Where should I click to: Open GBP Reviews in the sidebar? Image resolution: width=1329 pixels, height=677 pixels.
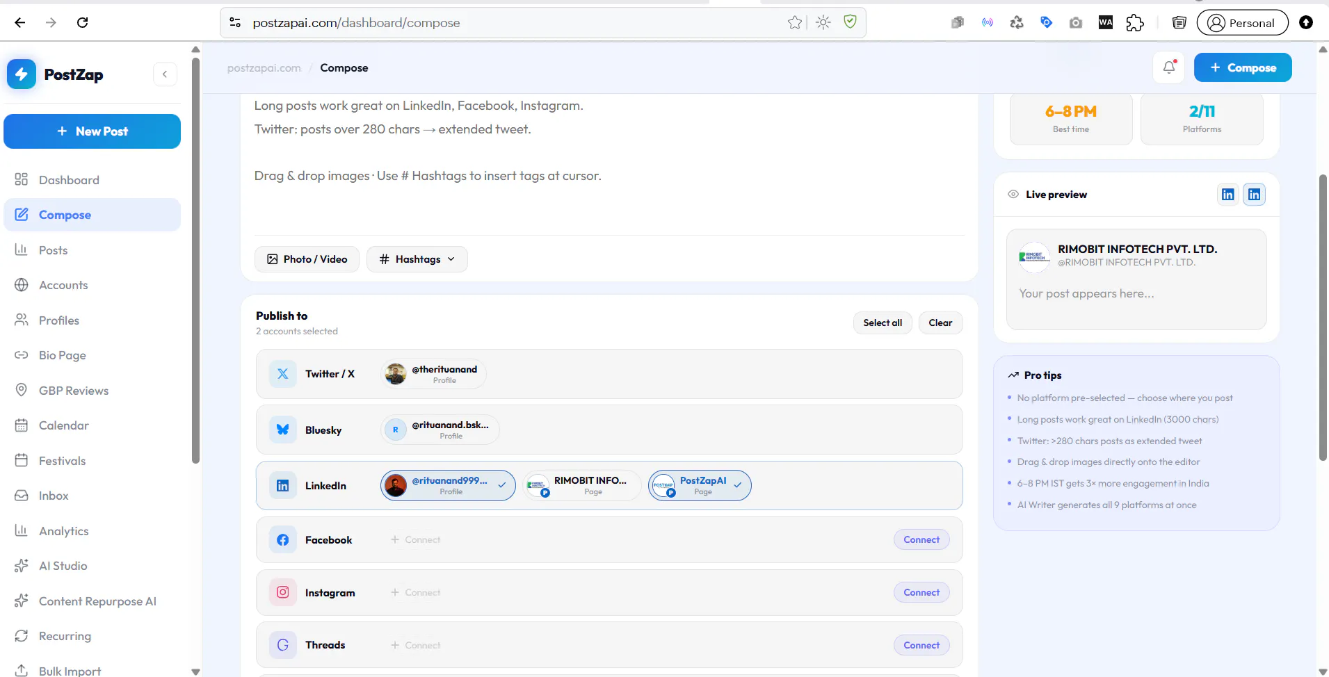[x=92, y=391]
